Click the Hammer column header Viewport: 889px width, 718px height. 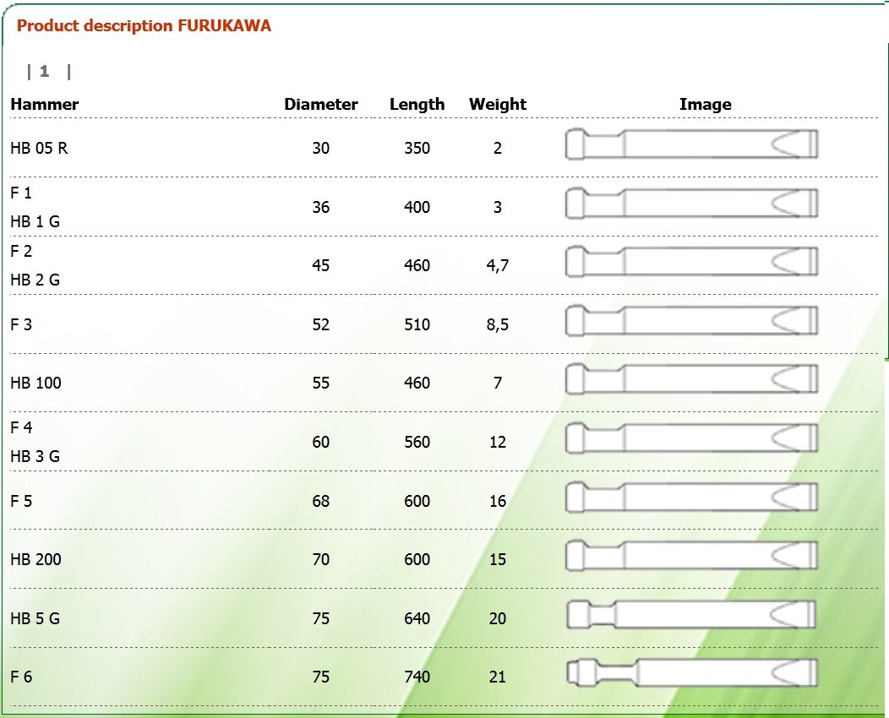[45, 104]
